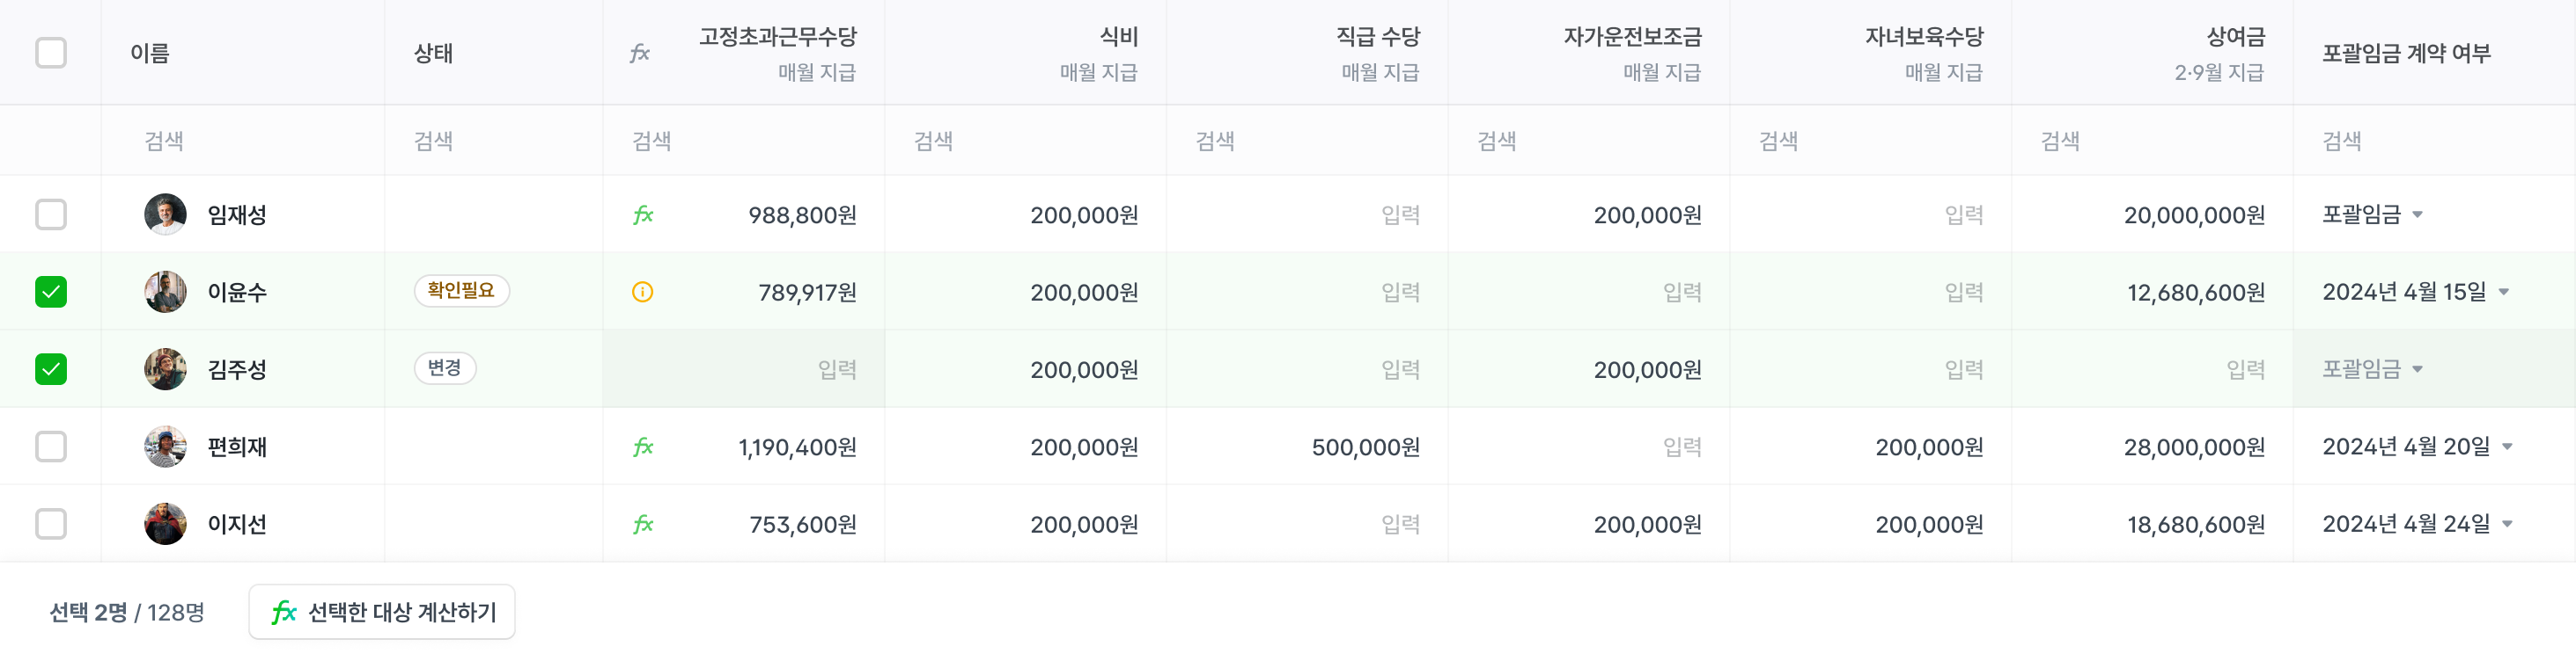Screen dimensions: 2576x661
Task: Click the fx icon in the 고정초과근무수당 header
Action: point(640,53)
